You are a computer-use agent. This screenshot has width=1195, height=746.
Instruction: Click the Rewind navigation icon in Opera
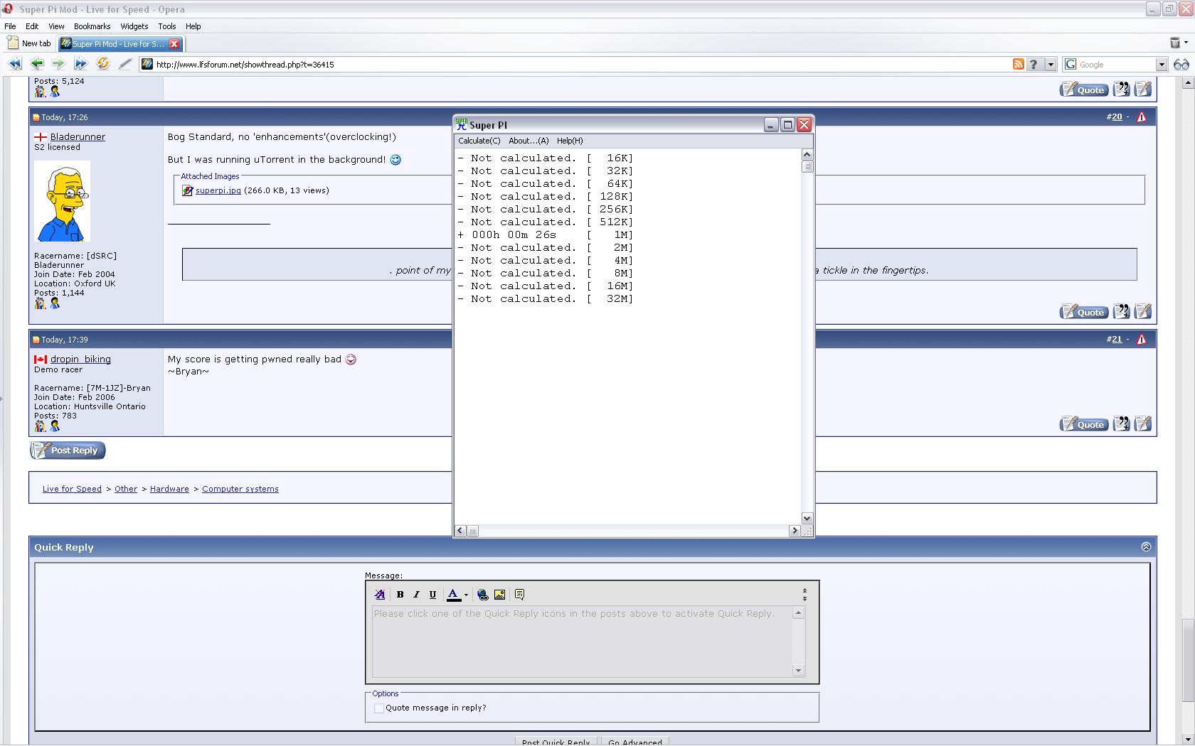pyautogui.click(x=15, y=64)
